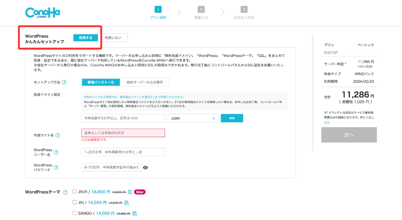
Task: Open help icon next to WordPressテーマ
Action: [x=66, y=192]
